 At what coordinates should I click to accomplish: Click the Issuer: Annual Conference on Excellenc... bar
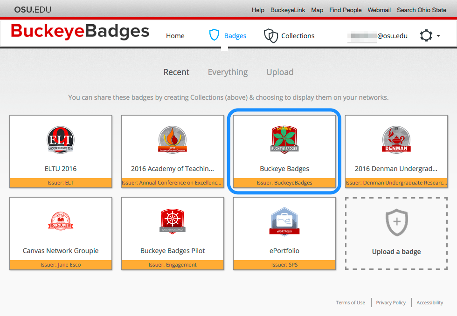point(173,183)
